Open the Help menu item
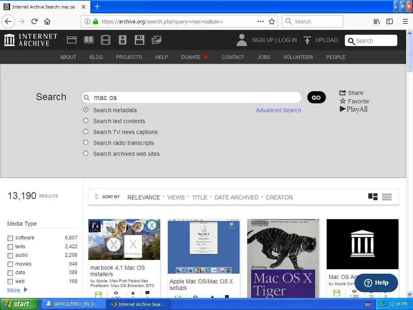The image size is (413, 310). 161,57
